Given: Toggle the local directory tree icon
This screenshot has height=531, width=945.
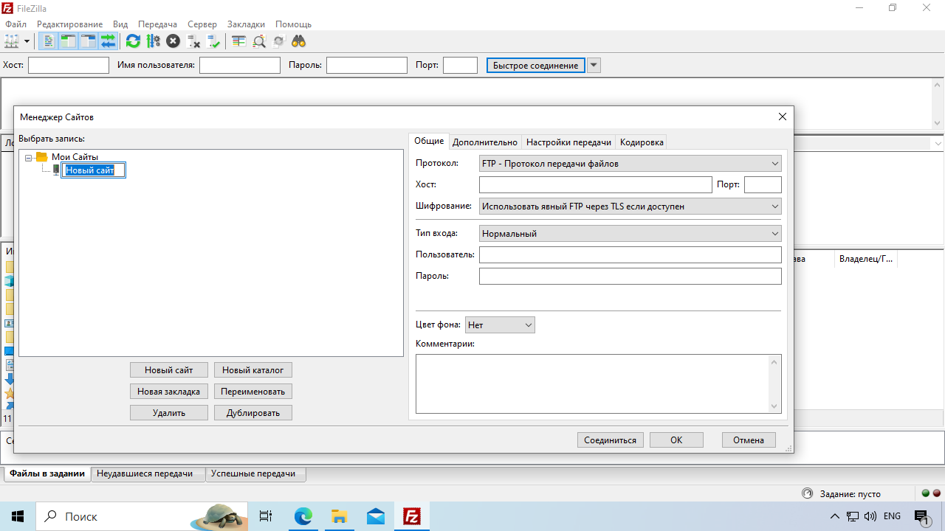Looking at the screenshot, I should 68,41.
